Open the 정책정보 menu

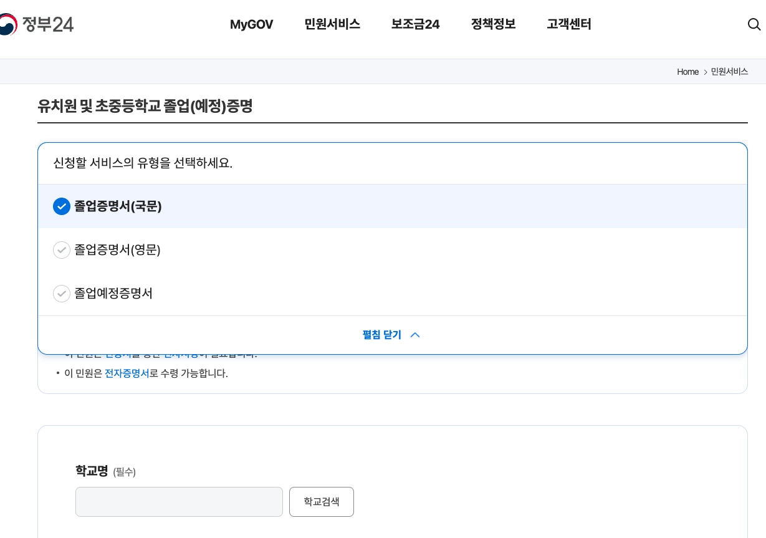tap(492, 24)
